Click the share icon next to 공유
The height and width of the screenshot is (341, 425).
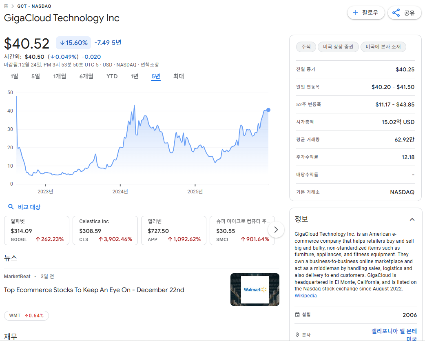pyautogui.click(x=396, y=13)
